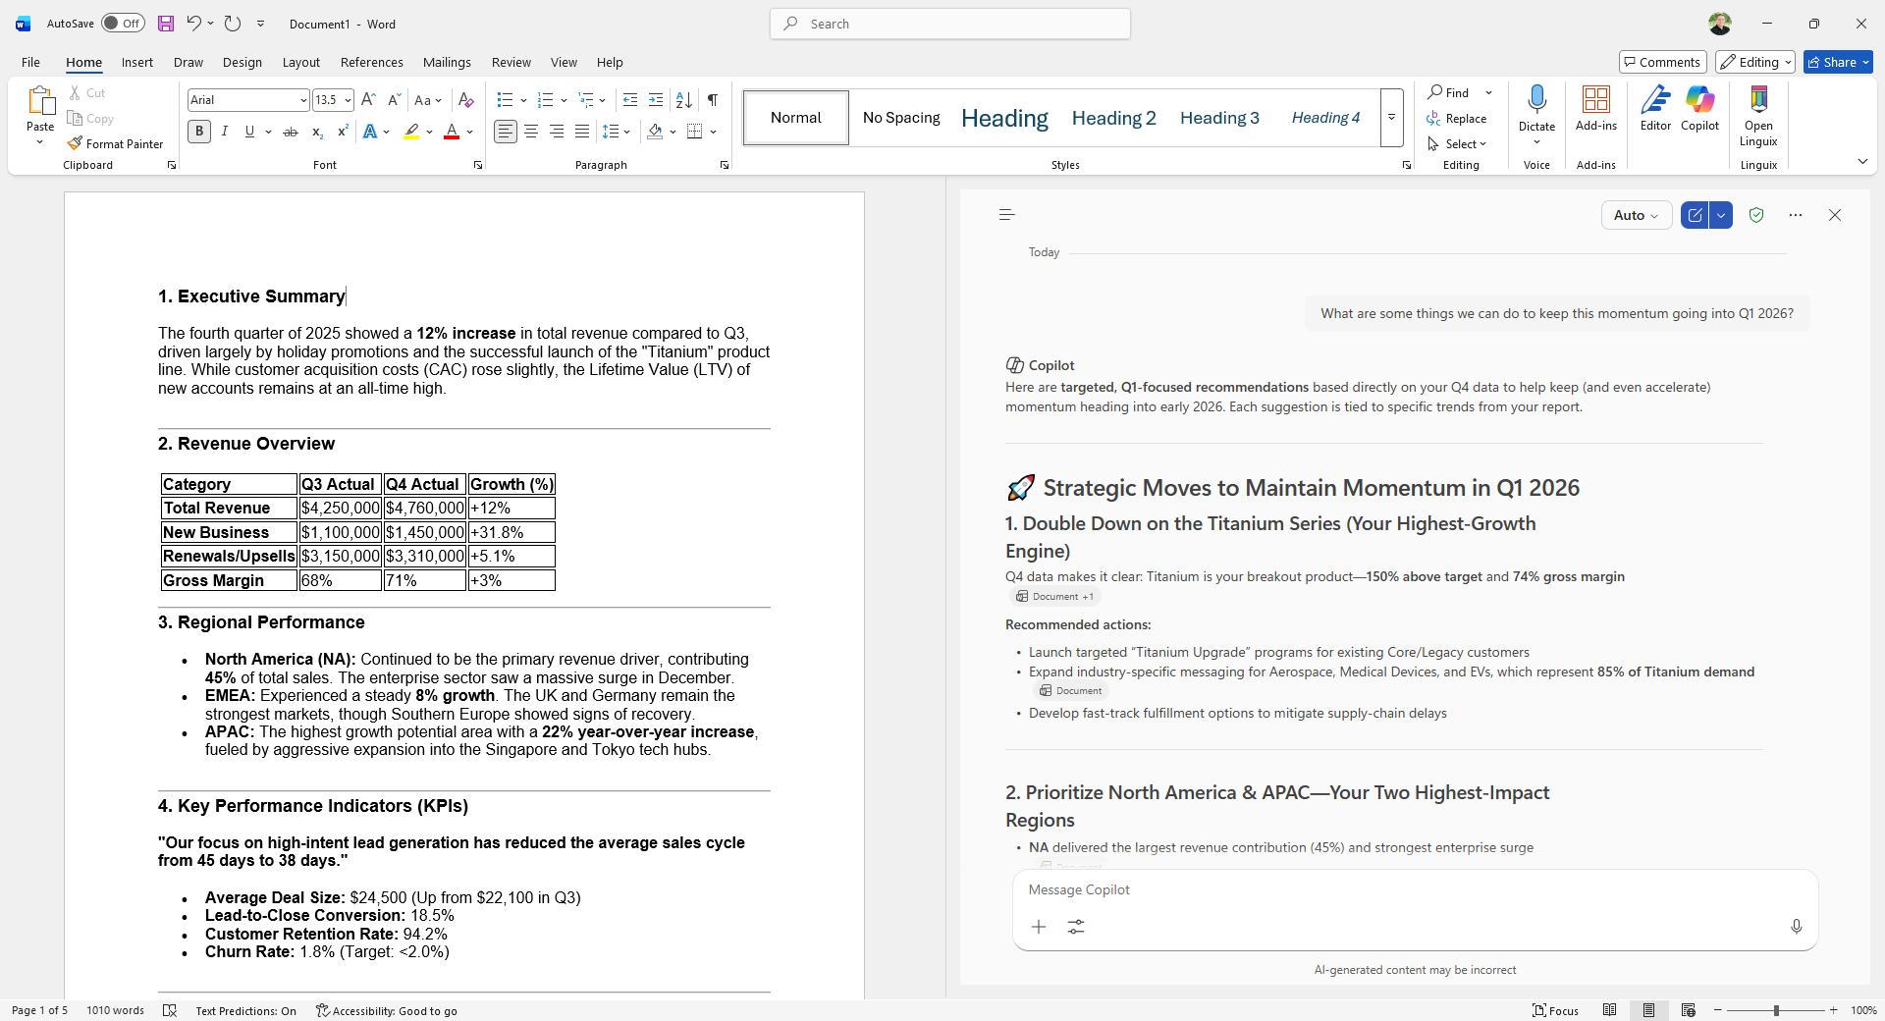The image size is (1885, 1021).
Task: Toggle paragraph mark visibility
Action: coord(712,99)
